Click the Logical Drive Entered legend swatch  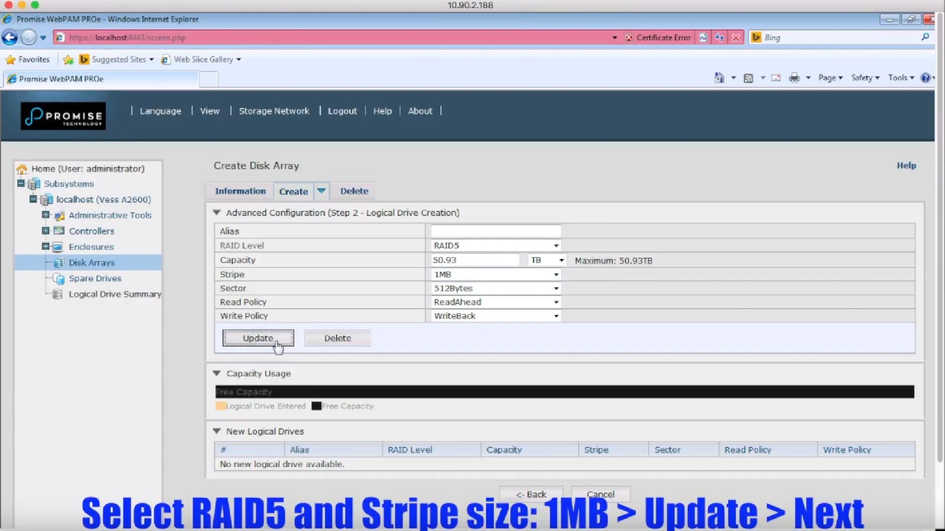(220, 406)
